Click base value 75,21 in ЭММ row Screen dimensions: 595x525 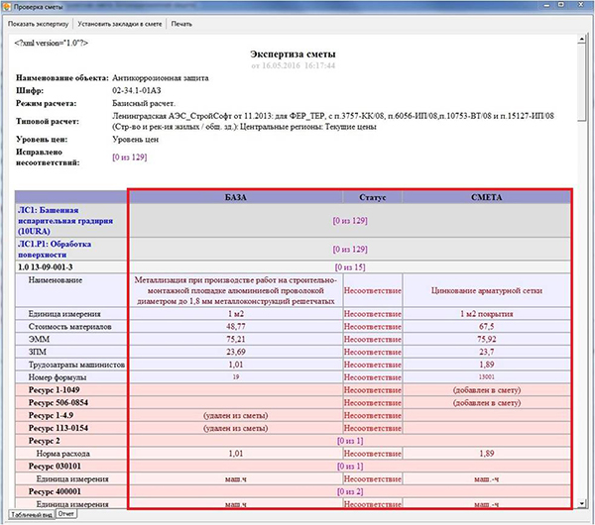point(236,339)
